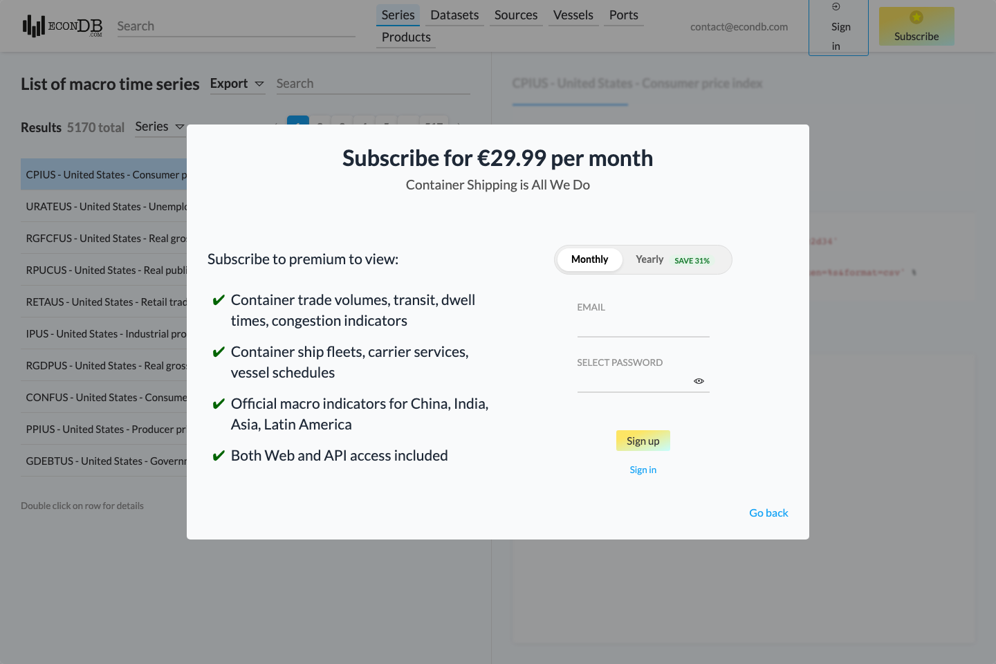The height and width of the screenshot is (664, 996).
Task: Click the checkmark beside Official macro indicators
Action: [x=218, y=404]
